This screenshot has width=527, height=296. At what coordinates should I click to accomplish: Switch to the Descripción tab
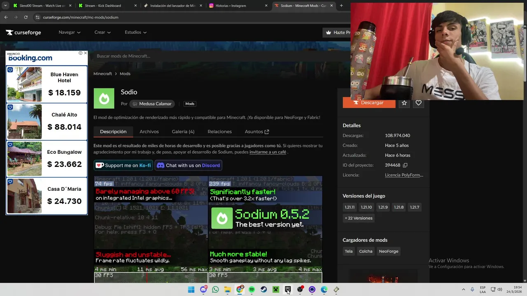[113, 132]
